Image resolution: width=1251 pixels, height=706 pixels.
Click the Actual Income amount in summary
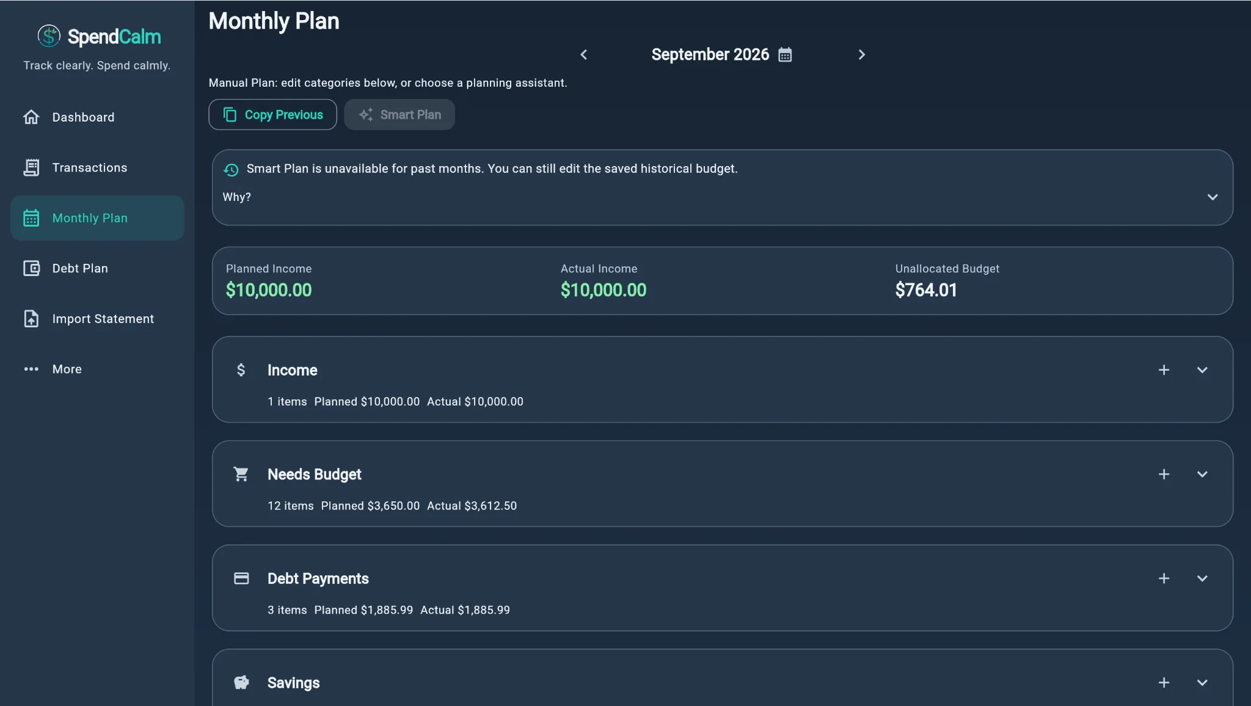coord(604,290)
